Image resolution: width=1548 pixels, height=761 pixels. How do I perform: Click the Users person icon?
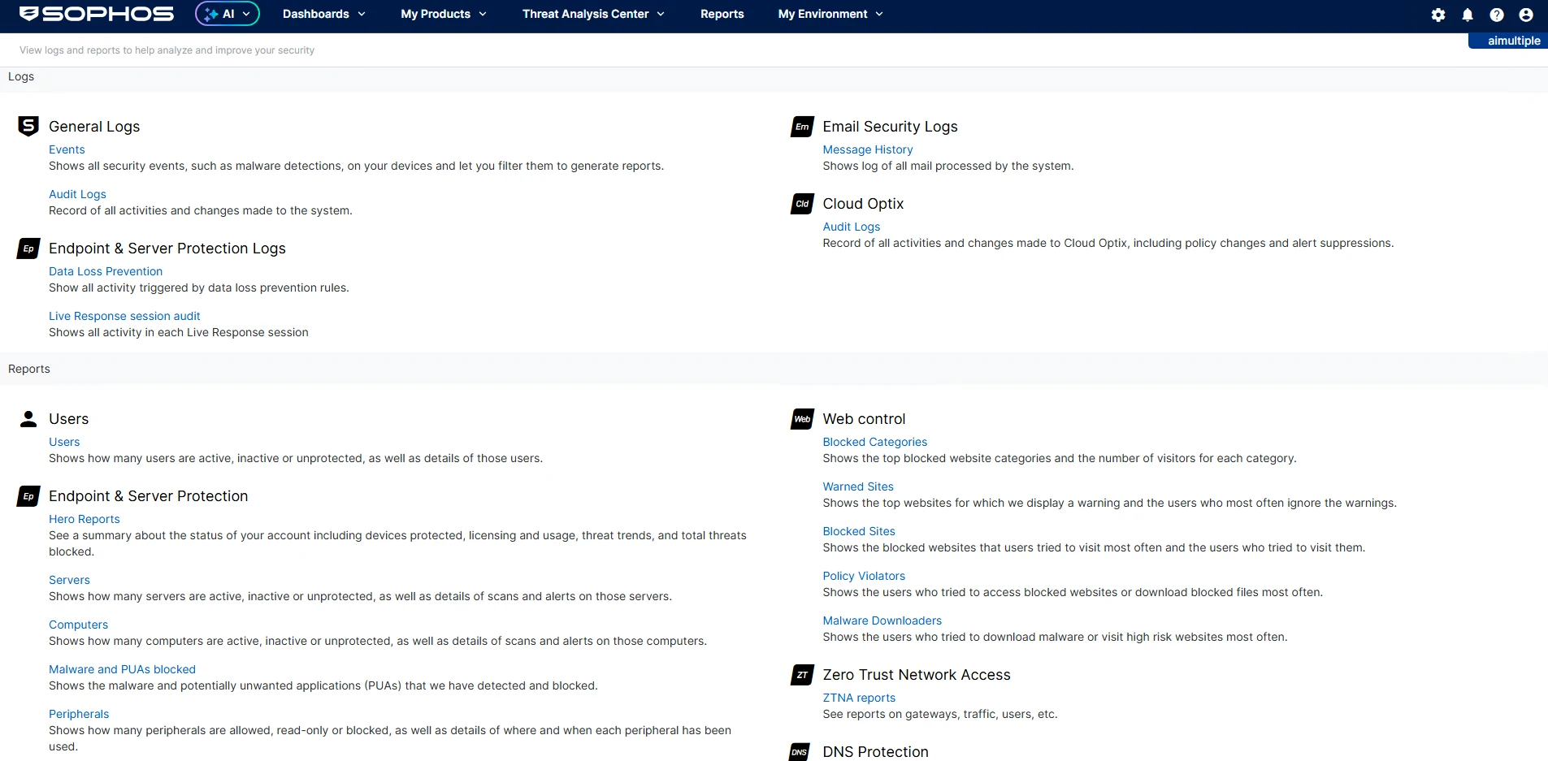[28, 419]
